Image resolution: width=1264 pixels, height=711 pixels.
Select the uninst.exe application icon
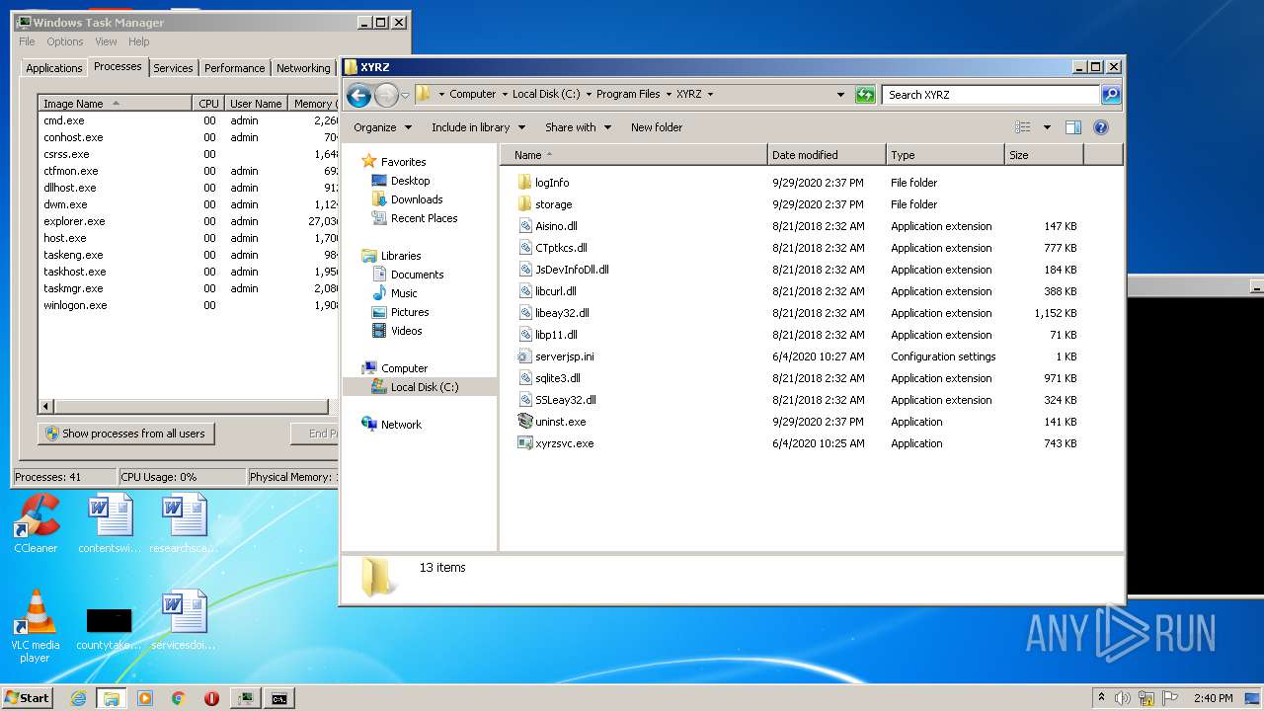[x=524, y=422]
